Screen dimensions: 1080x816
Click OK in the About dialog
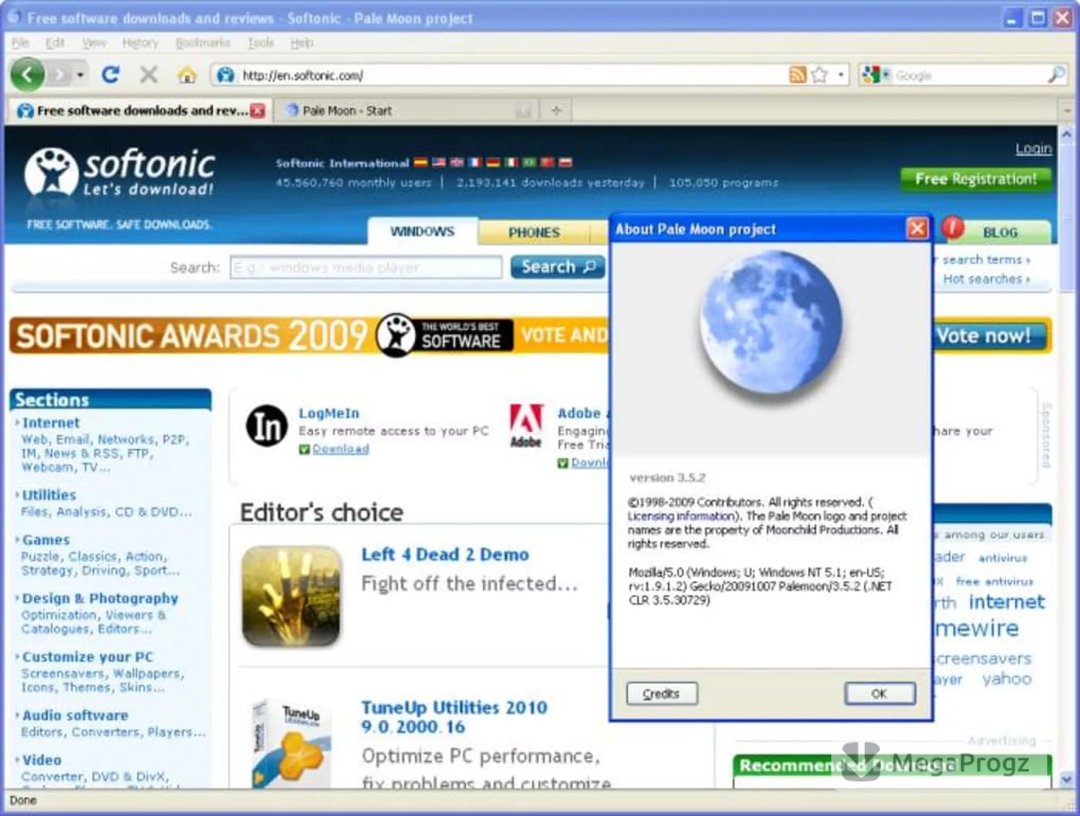click(879, 693)
